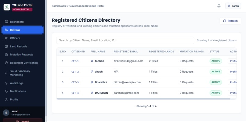Click the Citizens people icon in sidebar
The image size is (246, 122).
coord(6,30)
